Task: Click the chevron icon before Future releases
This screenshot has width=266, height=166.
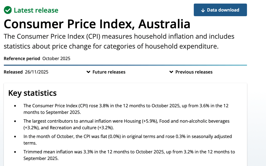Action: [88, 72]
